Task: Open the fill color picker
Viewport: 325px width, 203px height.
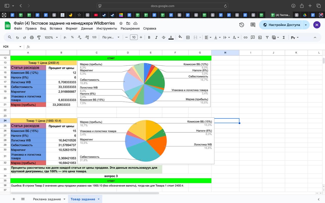Action: (180, 37)
